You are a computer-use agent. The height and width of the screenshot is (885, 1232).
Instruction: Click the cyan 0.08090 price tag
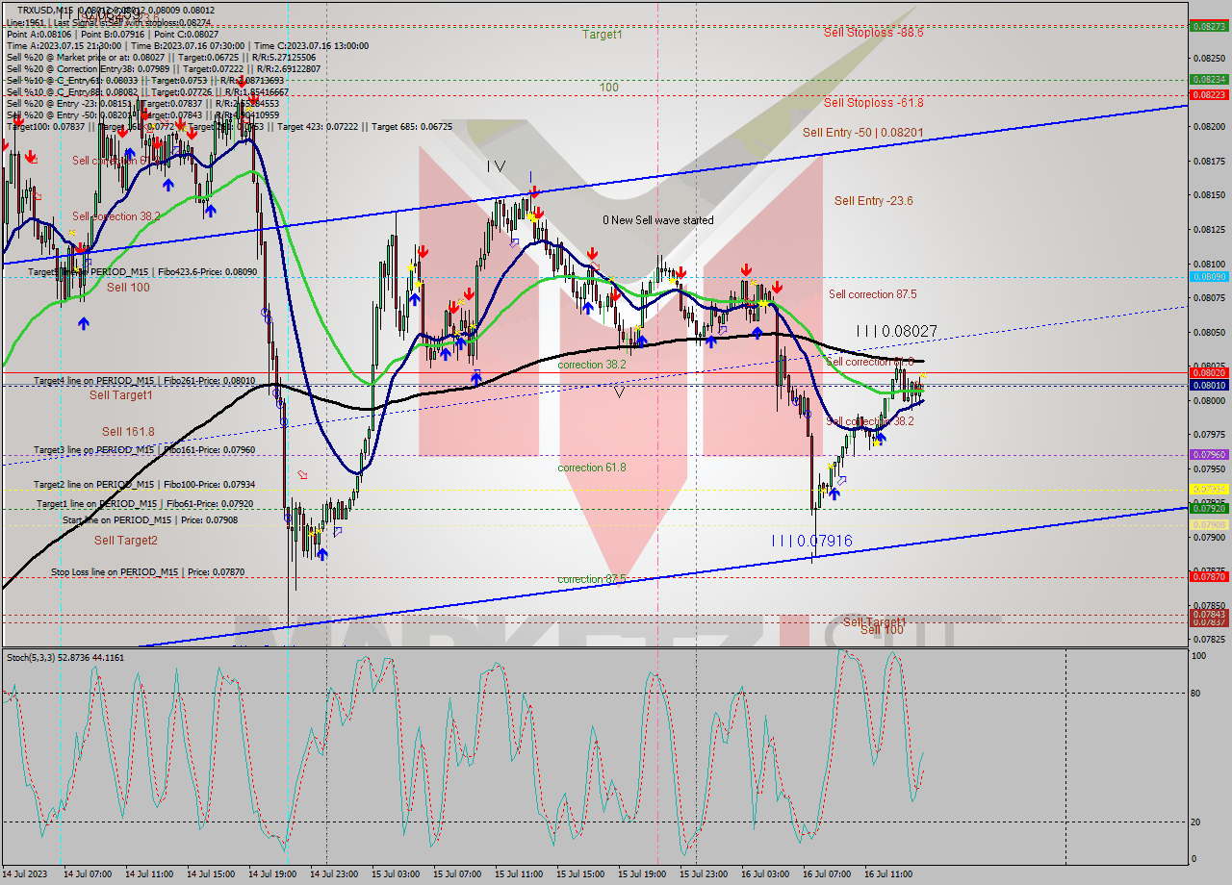click(1209, 276)
